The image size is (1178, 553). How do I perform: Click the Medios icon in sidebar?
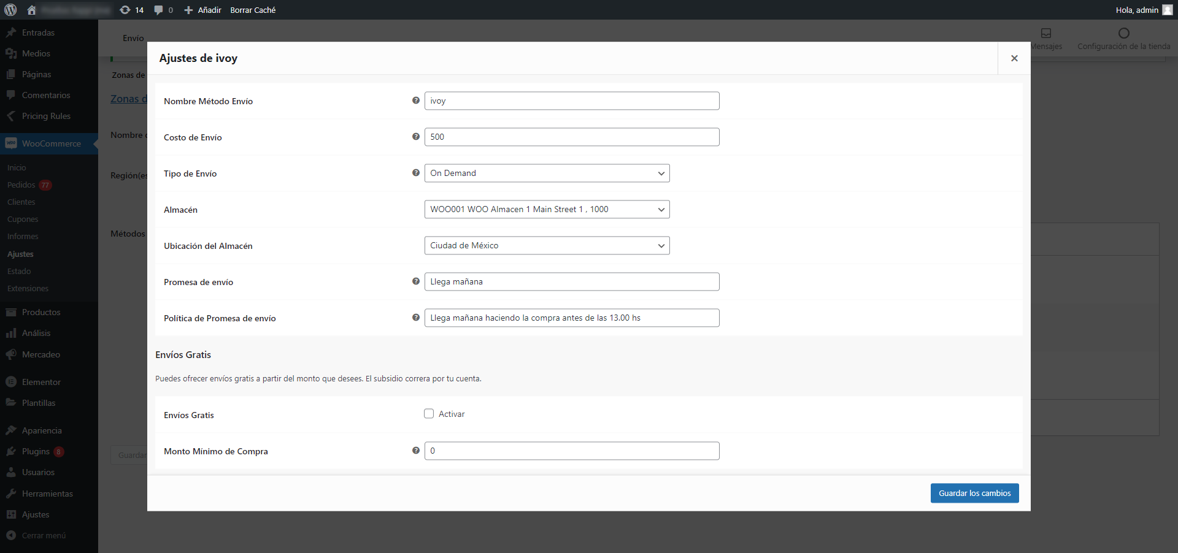(x=11, y=53)
